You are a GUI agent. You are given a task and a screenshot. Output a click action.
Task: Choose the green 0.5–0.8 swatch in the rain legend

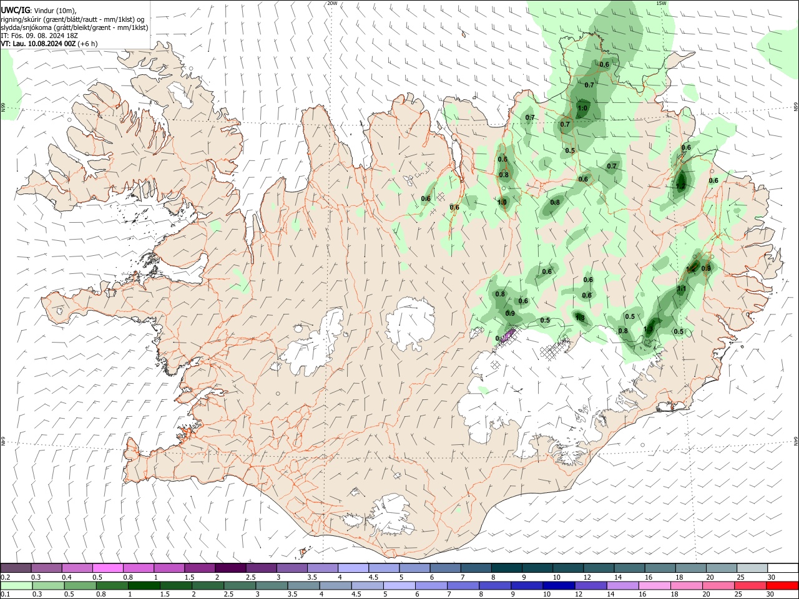pyautogui.click(x=81, y=586)
